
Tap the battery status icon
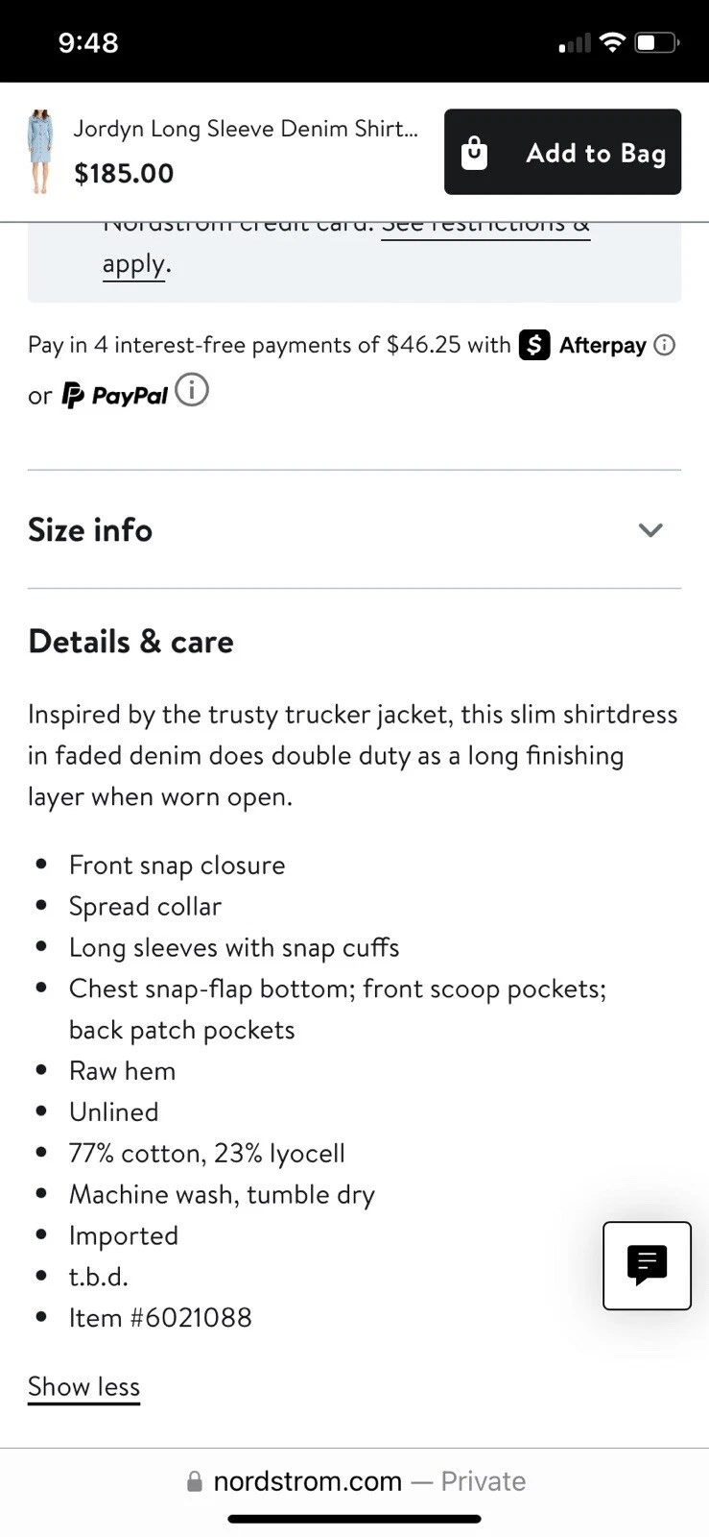pos(657,42)
